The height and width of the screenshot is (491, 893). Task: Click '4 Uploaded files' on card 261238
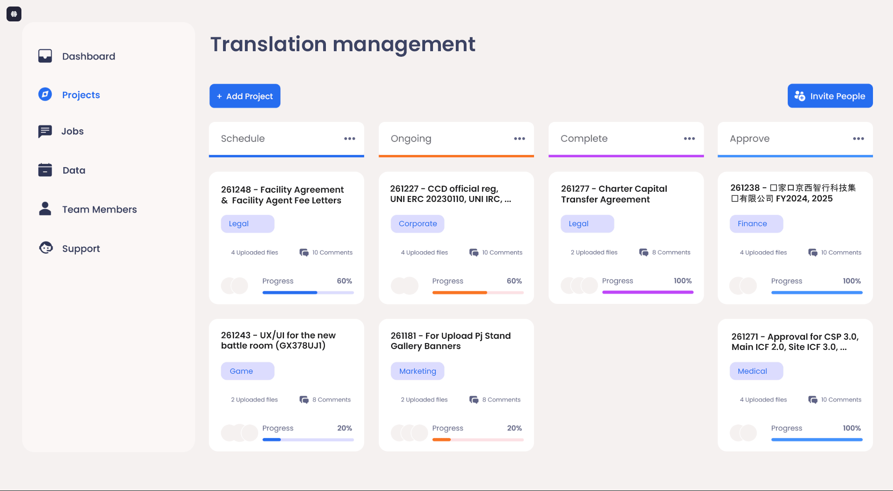(x=764, y=252)
